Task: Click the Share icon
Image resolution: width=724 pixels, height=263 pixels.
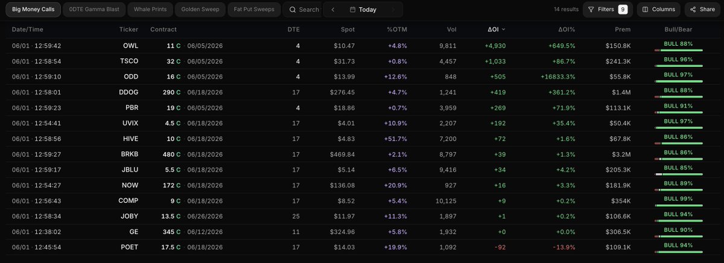Action: (693, 10)
